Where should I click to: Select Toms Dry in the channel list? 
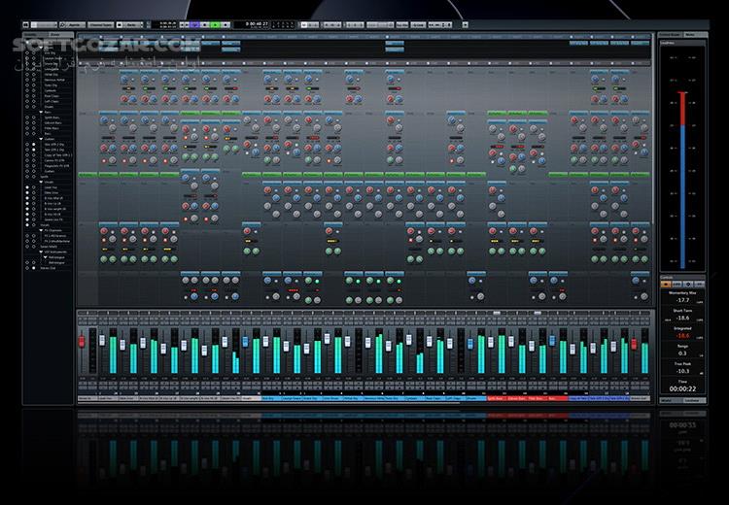point(51,85)
